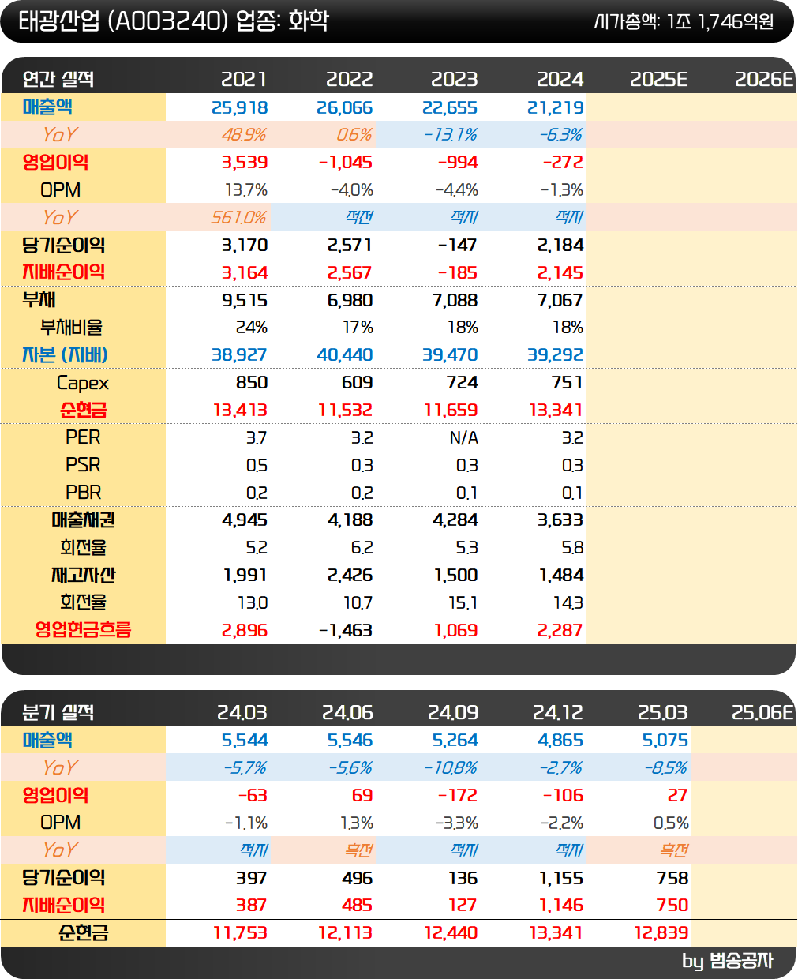Viewport: 798px width, 979px height.
Task: Click the 24.03 quarter column header
Action: [x=242, y=712]
